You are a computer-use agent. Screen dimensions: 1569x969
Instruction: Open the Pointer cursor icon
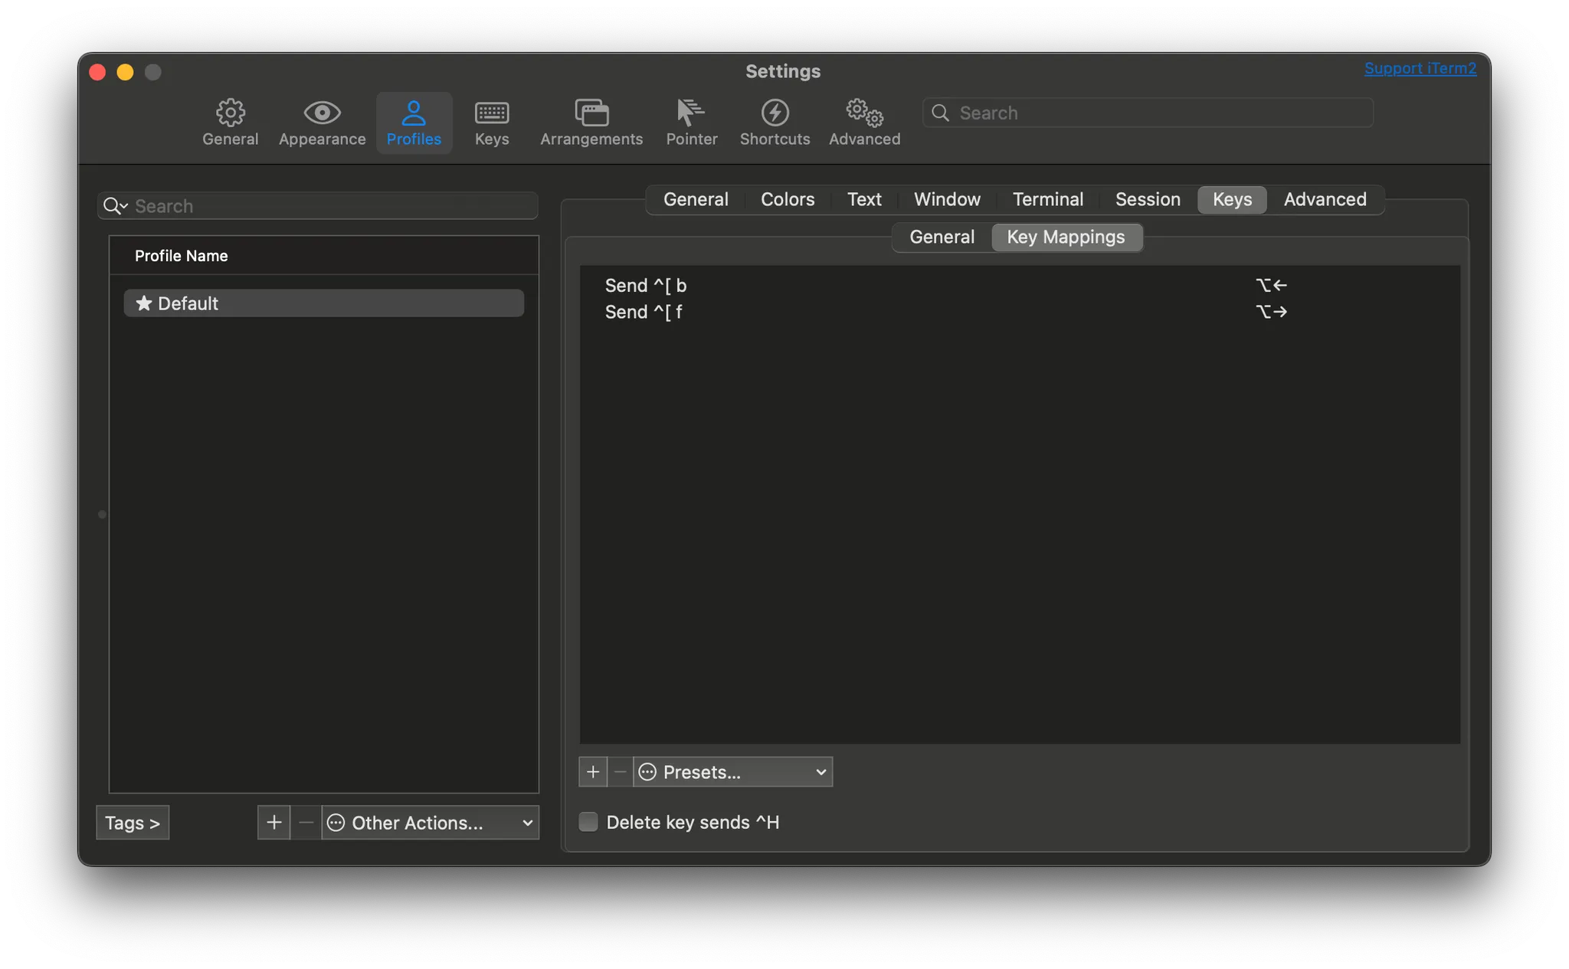(691, 113)
